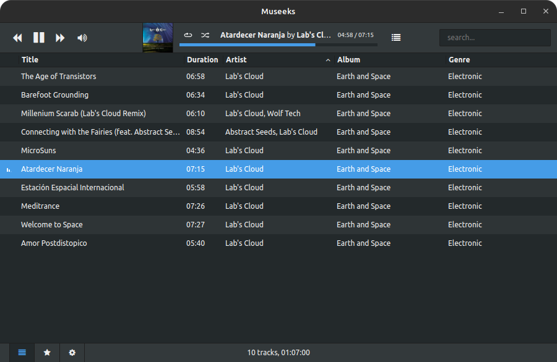Select the track Barefoot Grounding

[x=54, y=95]
